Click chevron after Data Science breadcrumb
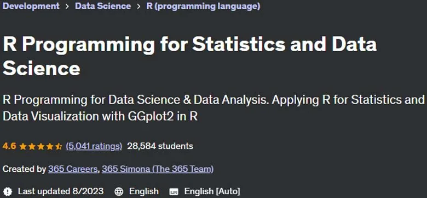Screen dimensions: 427x198 tap(139, 6)
